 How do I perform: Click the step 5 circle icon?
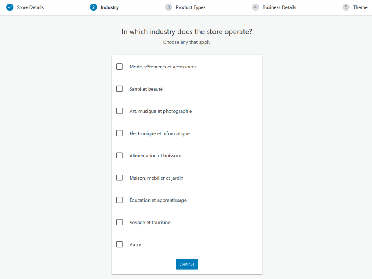pos(346,7)
